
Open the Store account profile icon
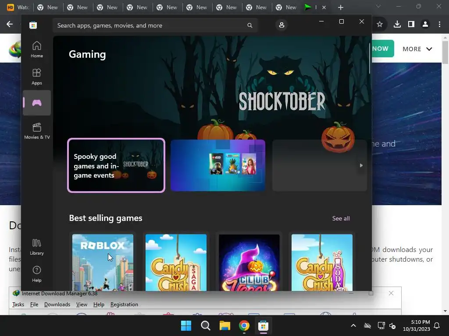click(x=282, y=25)
